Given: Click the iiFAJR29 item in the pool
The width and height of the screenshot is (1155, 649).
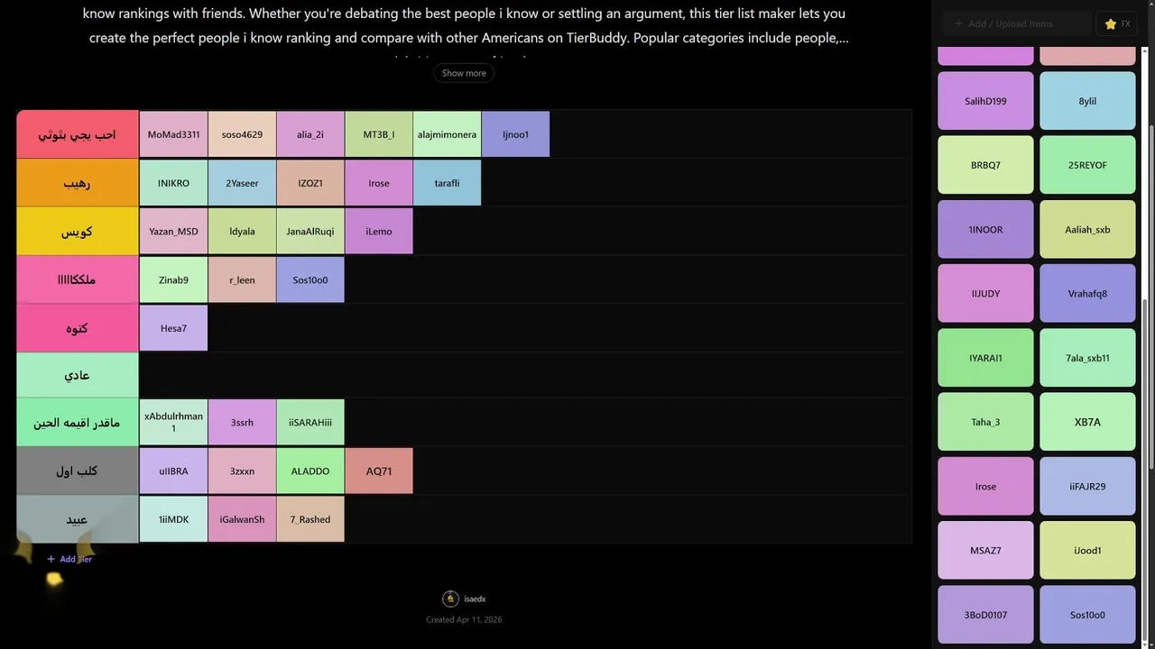Looking at the screenshot, I should 1087,486.
